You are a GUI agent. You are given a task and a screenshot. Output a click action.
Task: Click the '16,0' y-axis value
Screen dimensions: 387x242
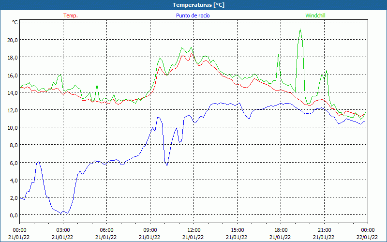[x=13, y=75]
